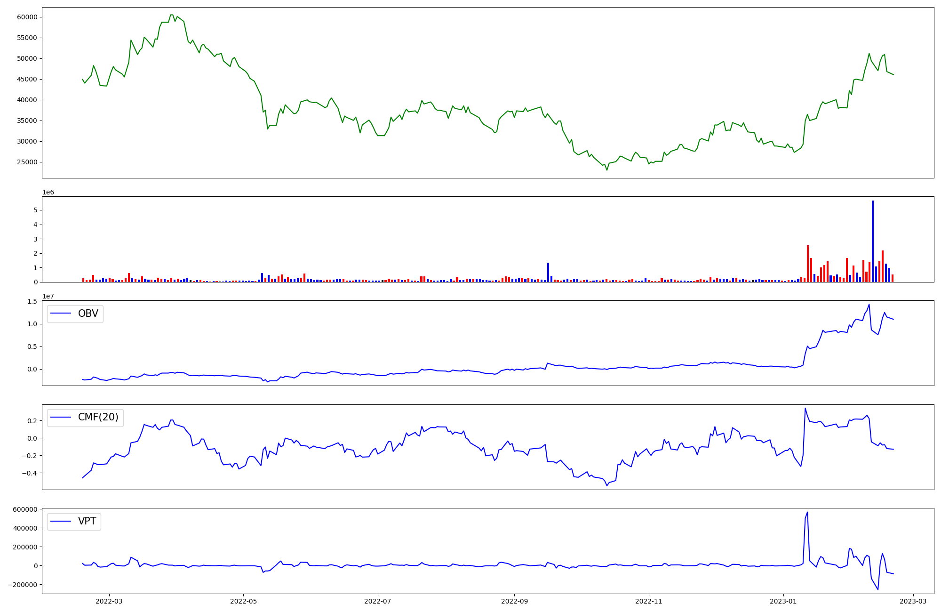The image size is (941, 612).
Task: Click the OBV legend label
Action: pos(88,314)
